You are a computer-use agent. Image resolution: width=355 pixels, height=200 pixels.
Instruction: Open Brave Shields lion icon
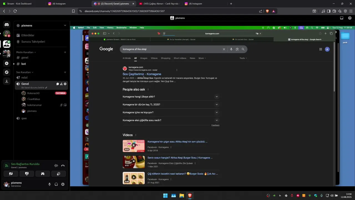[267, 11]
